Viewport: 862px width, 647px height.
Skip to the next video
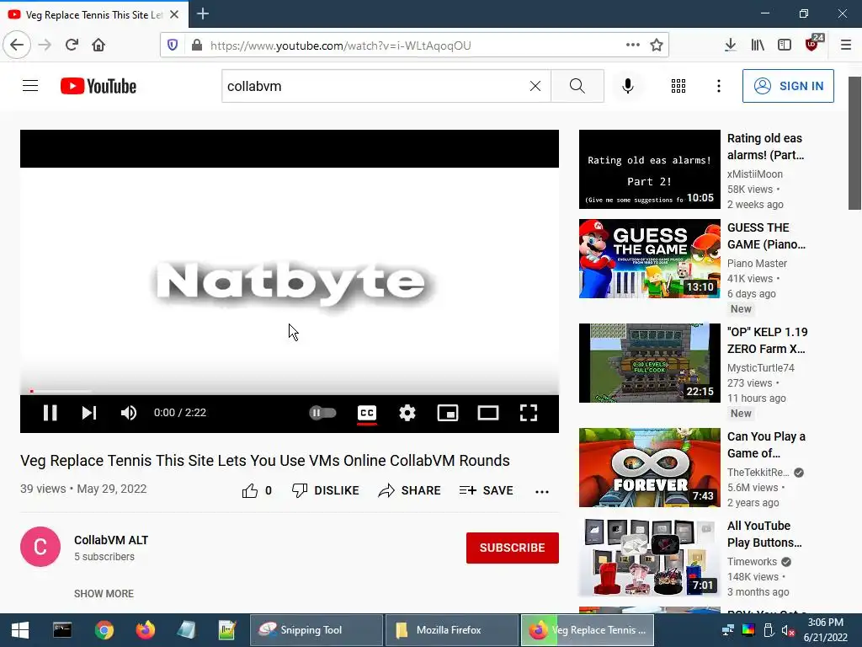click(x=89, y=413)
